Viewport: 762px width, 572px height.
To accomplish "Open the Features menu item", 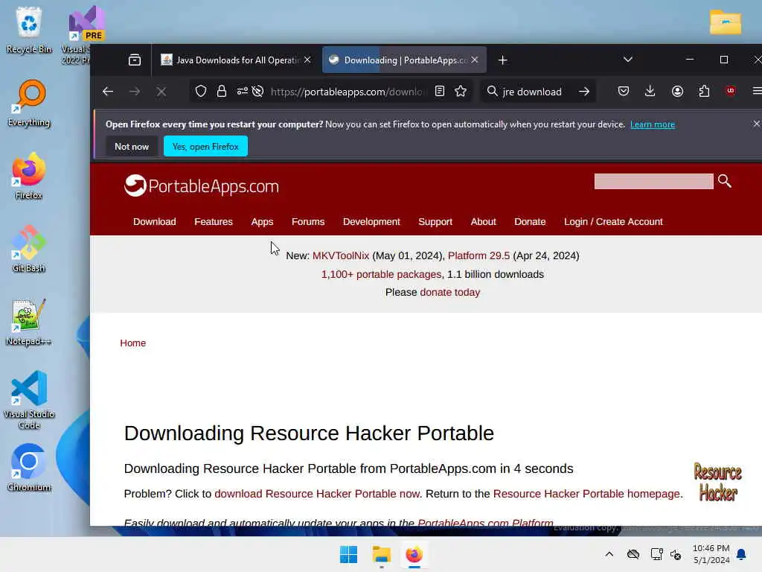I will [214, 222].
